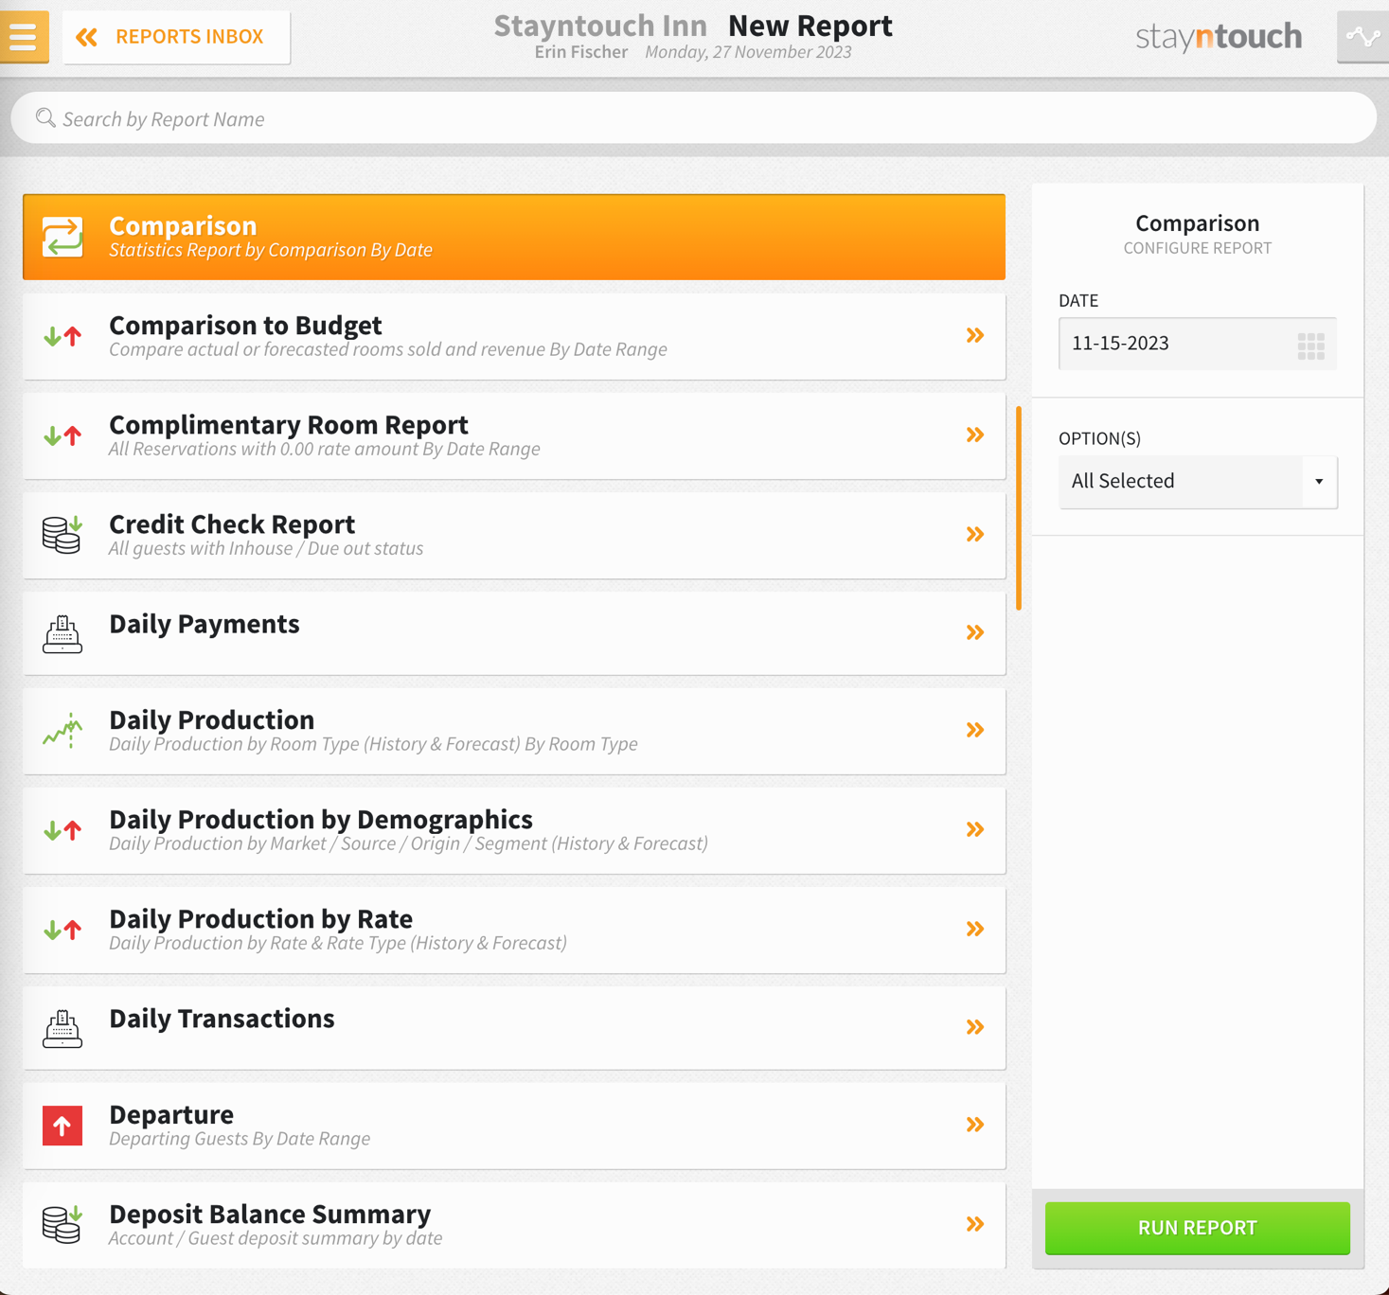
Task: Select the 'Daily Production by Rate' title
Action: click(x=260, y=918)
